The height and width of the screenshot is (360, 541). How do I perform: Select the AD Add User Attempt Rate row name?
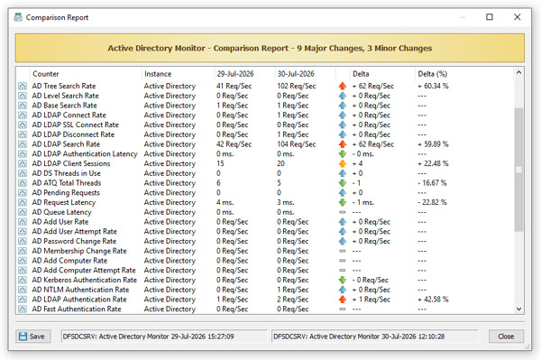pos(75,231)
